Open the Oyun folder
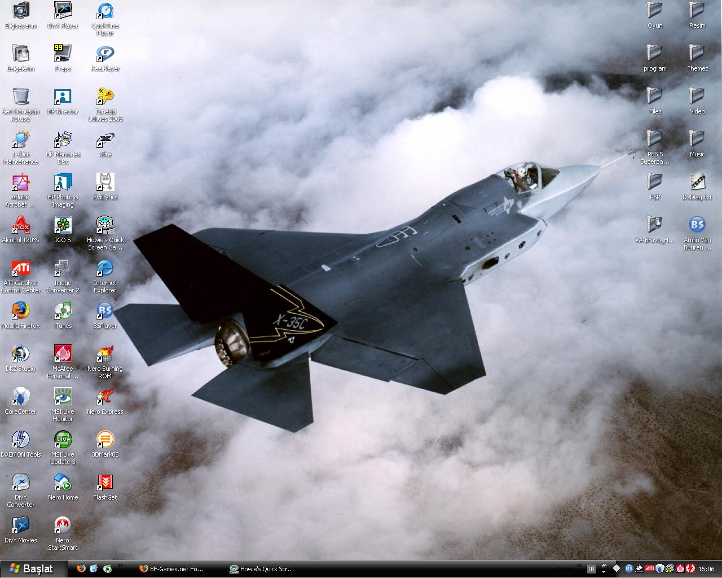Viewport: 722px width, 578px height. [655, 16]
